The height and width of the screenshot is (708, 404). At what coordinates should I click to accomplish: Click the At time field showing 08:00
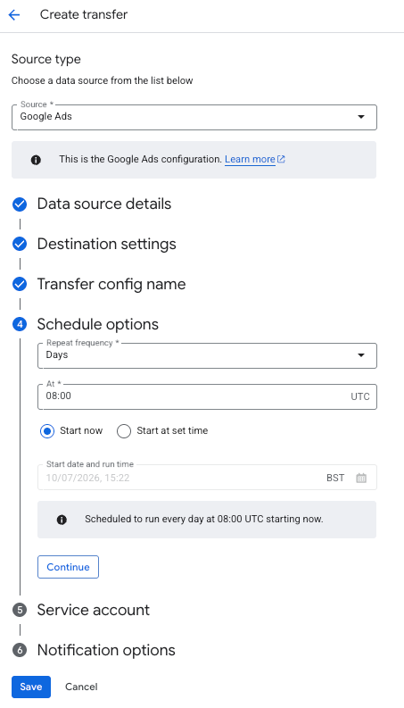coord(207,396)
